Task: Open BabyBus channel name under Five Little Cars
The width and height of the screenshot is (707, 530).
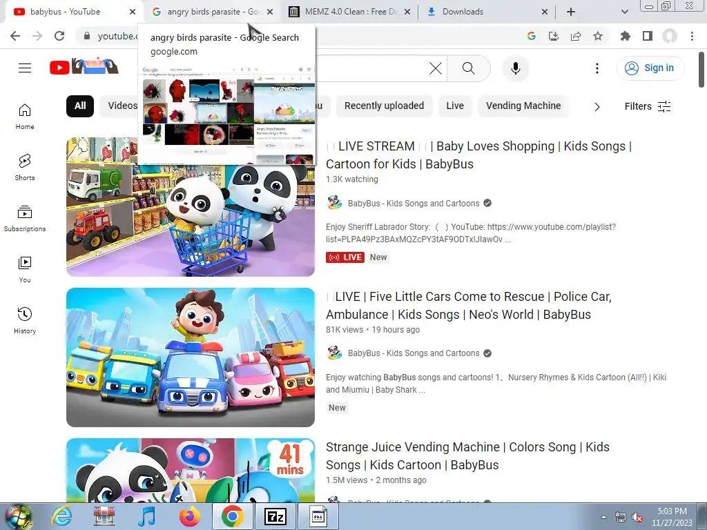Action: 414,353
